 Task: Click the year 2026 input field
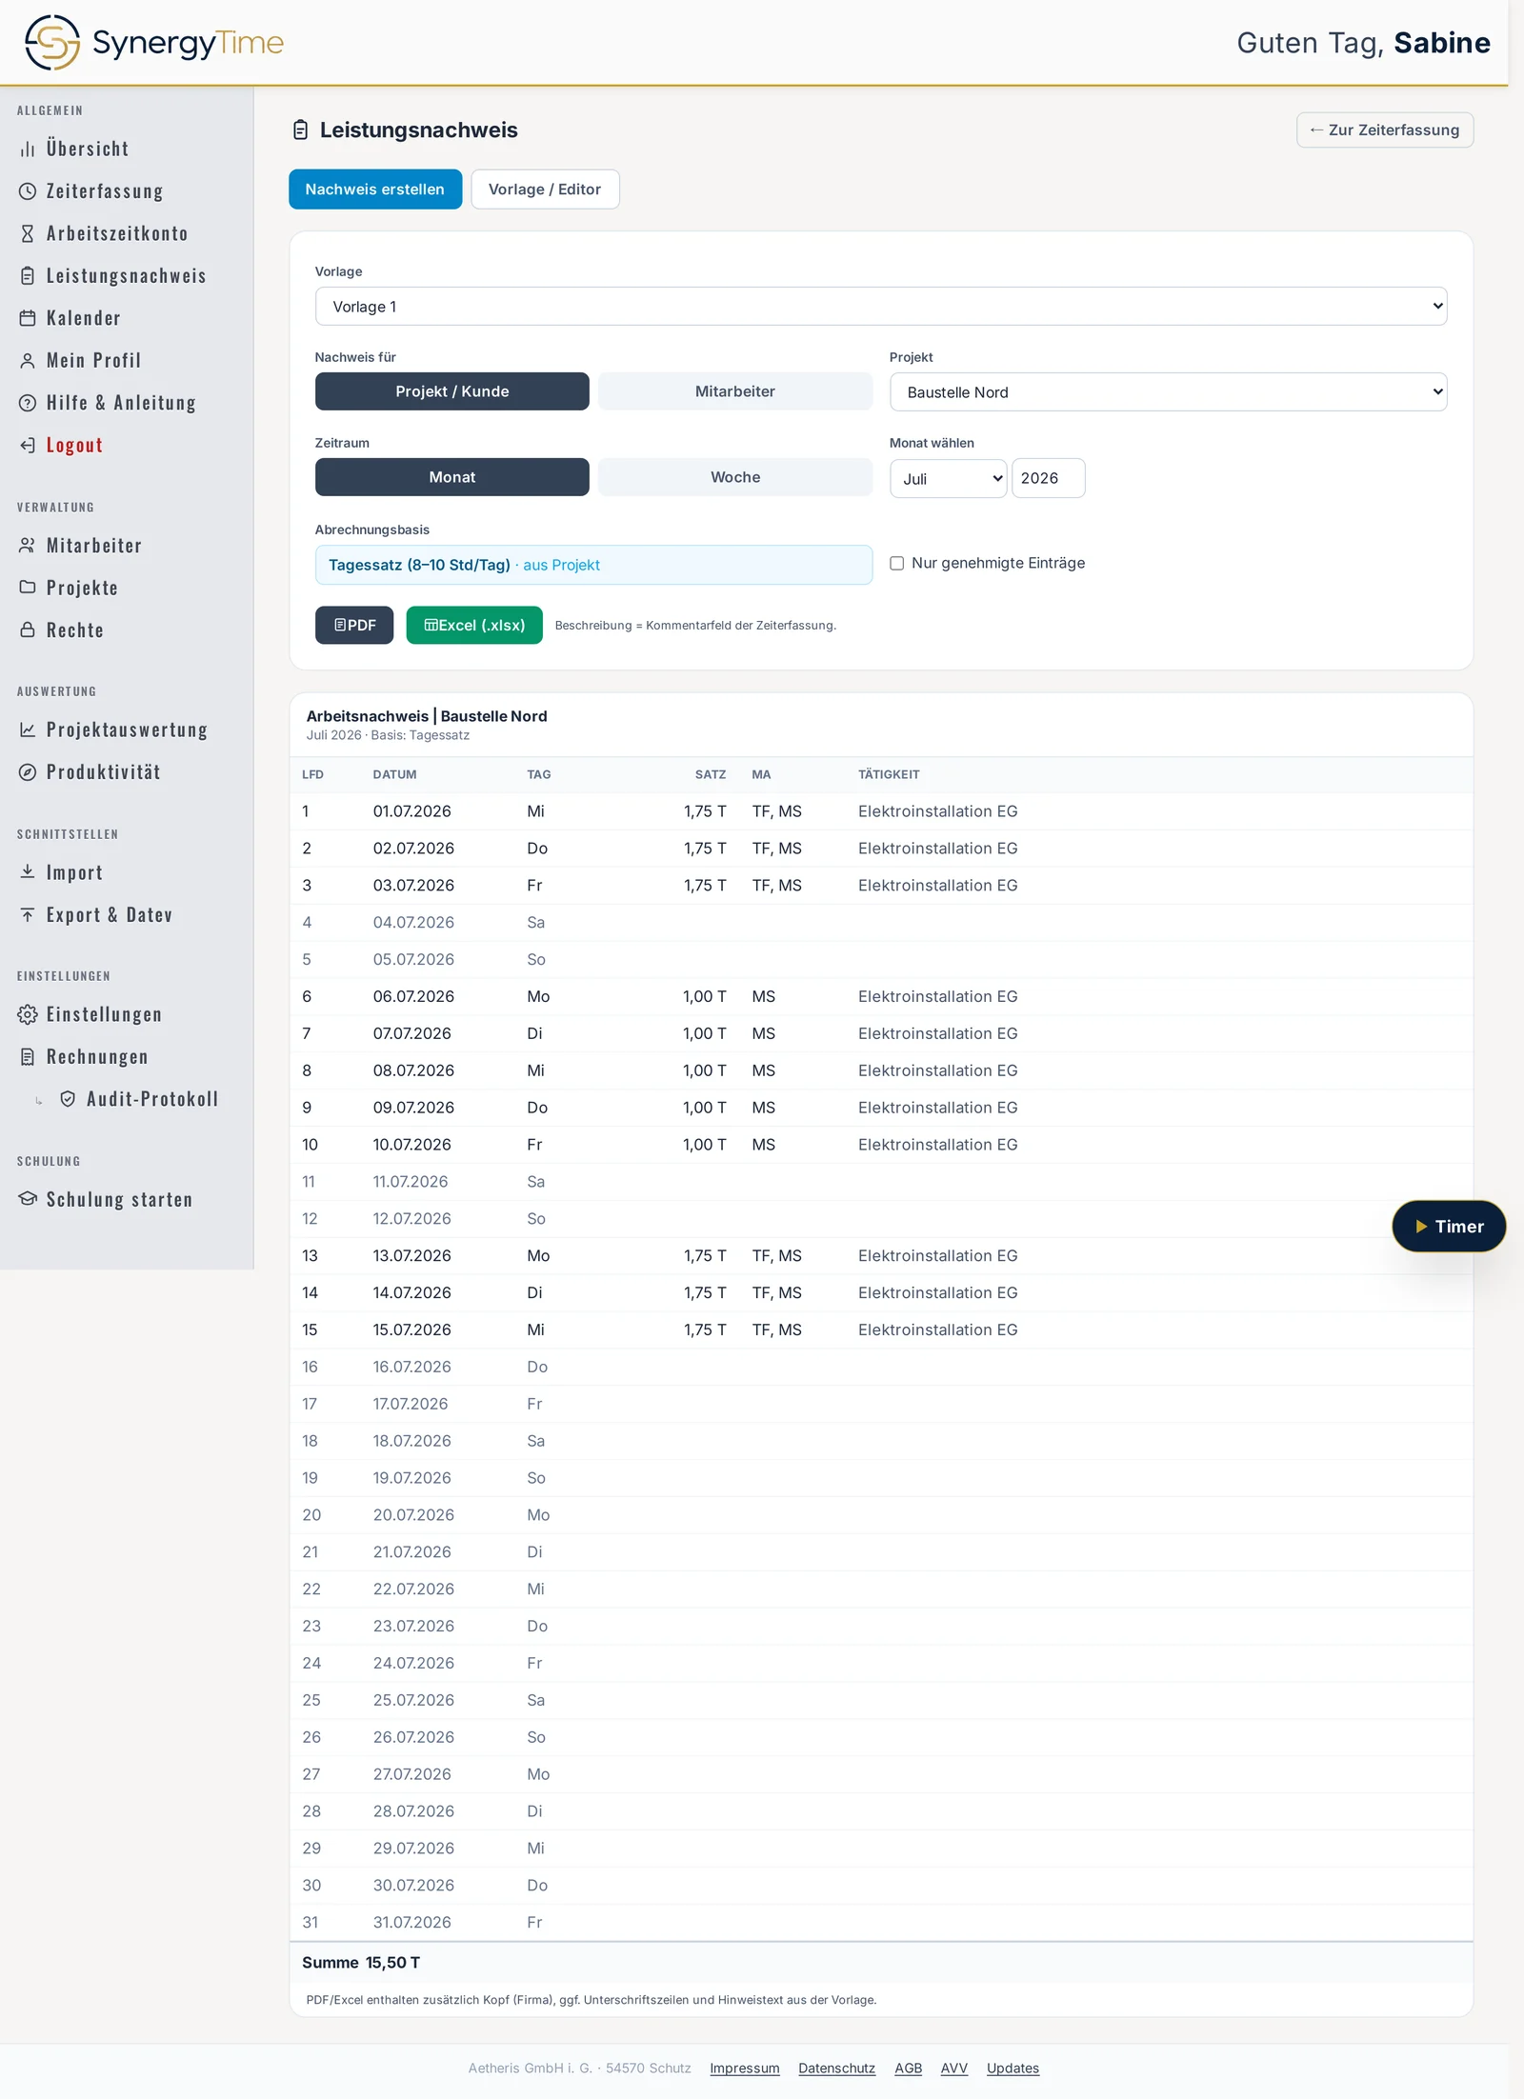coord(1048,478)
